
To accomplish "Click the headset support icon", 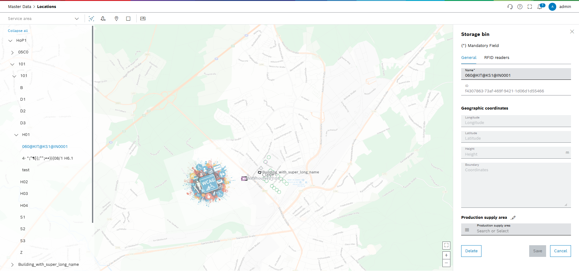I will coord(510,7).
